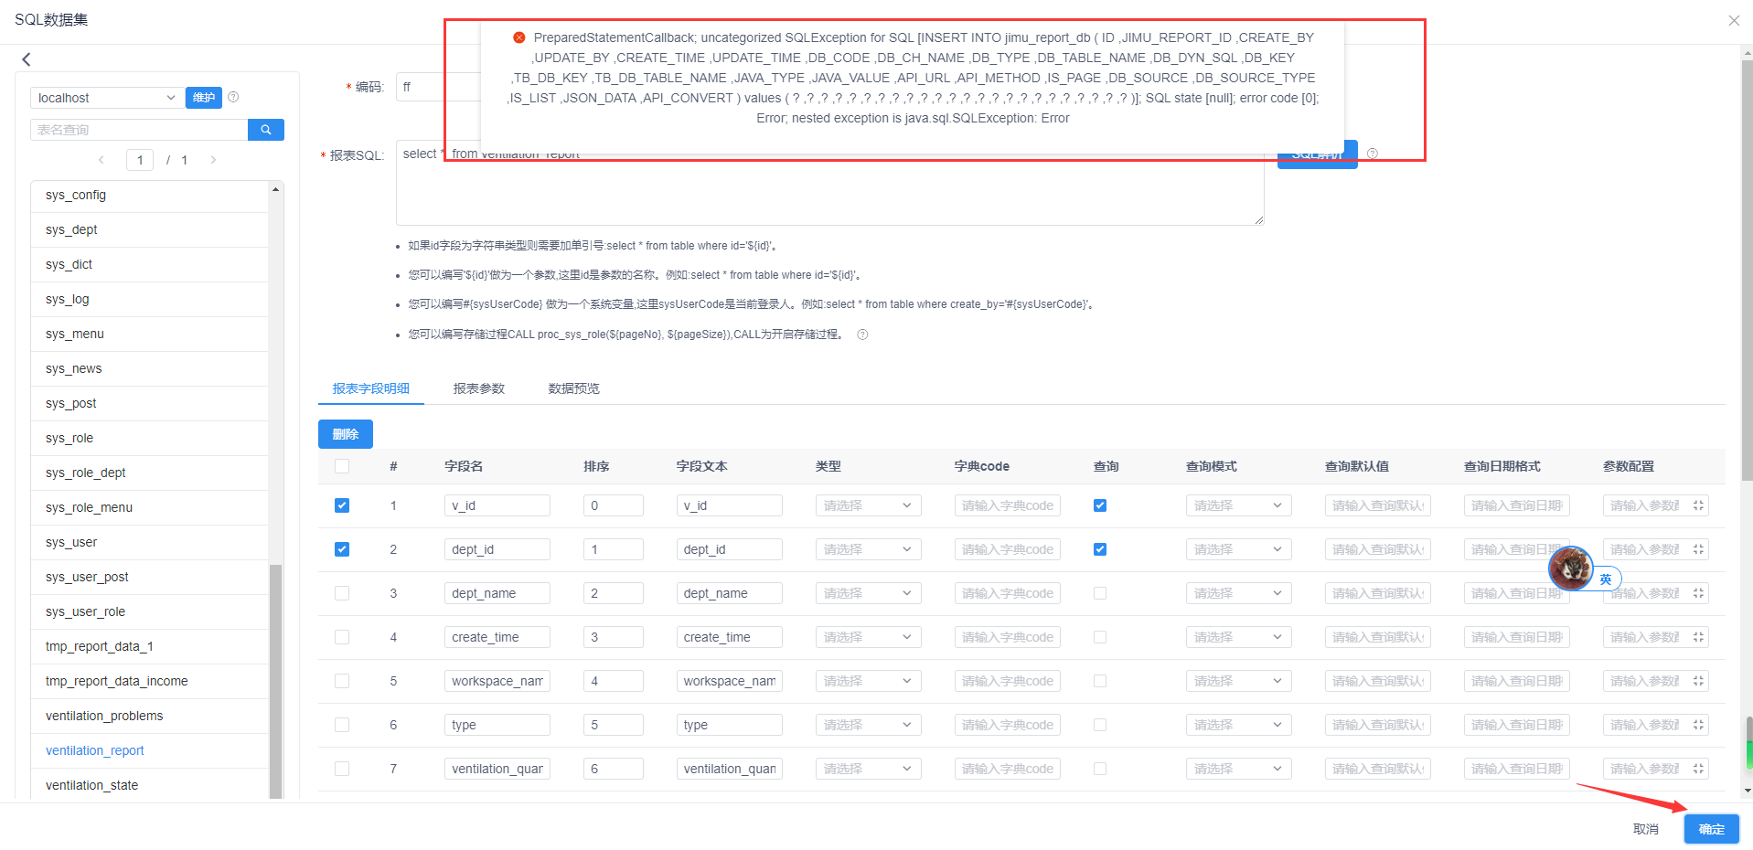Select the row checkbox for dept_name
Image resolution: width=1753 pixels, height=850 pixels.
342,593
